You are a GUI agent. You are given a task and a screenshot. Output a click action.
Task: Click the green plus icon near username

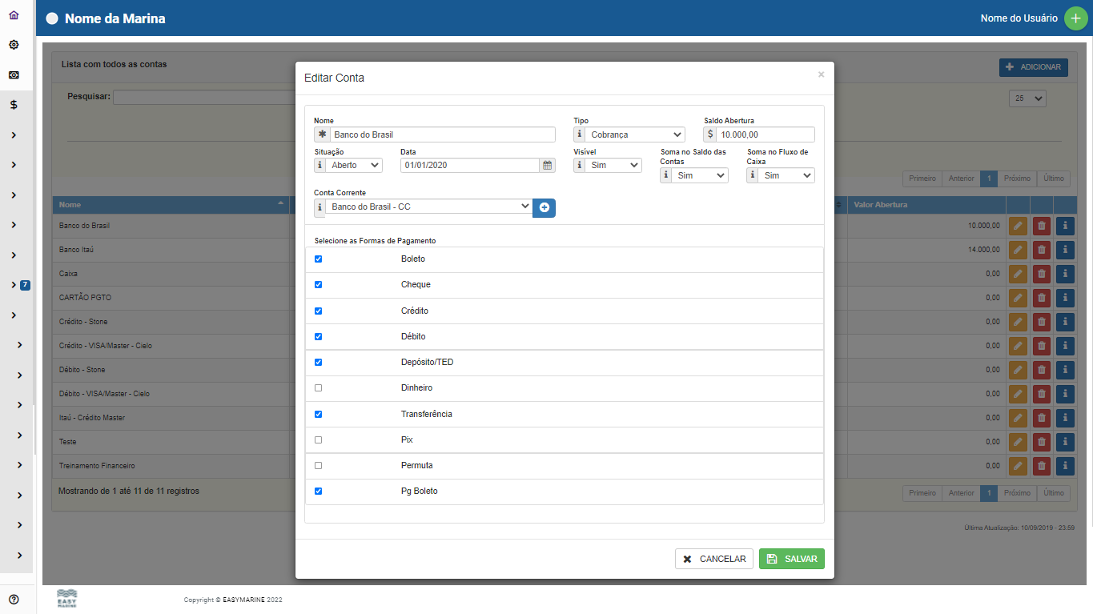[1075, 18]
